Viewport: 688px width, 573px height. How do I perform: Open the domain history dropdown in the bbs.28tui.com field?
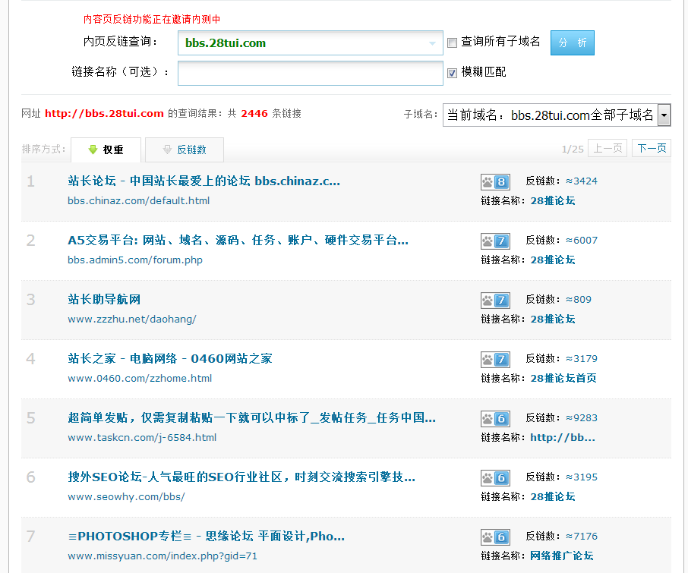click(432, 43)
